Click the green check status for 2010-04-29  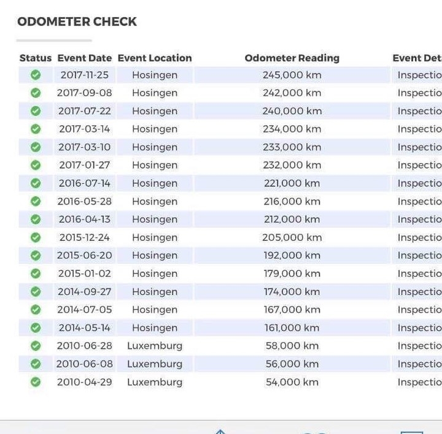[36, 382]
